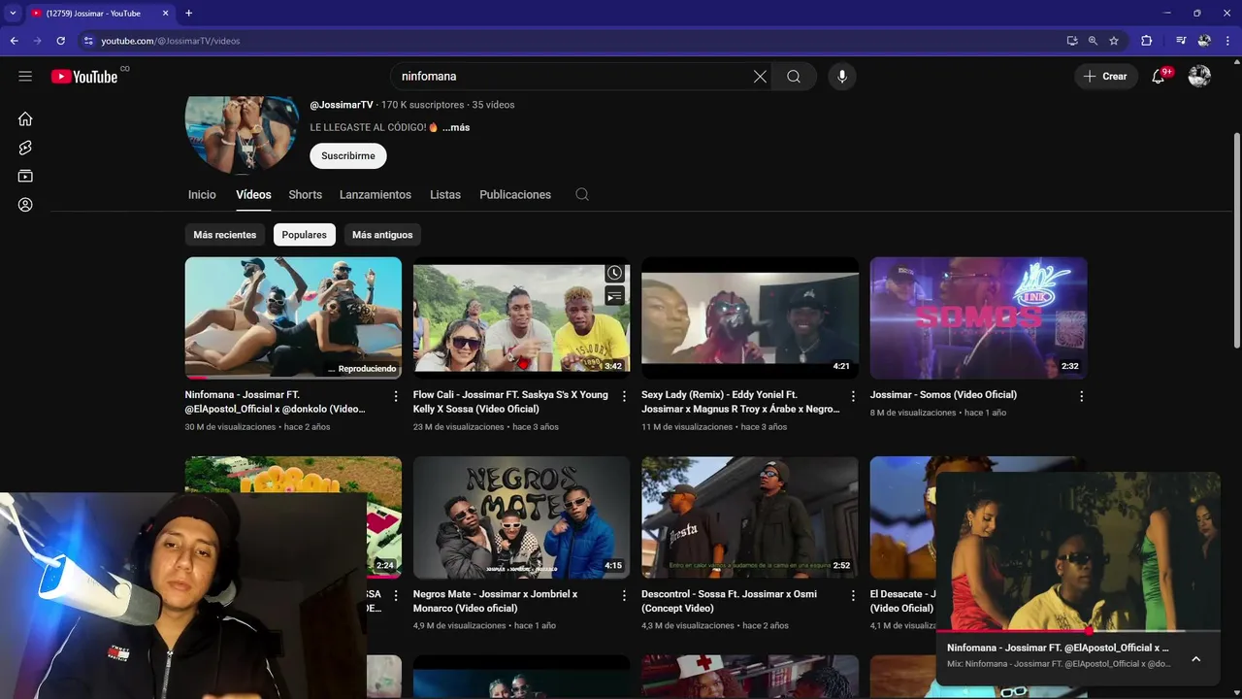This screenshot has height=699, width=1242.
Task: Reload the page in browser
Action: point(60,41)
